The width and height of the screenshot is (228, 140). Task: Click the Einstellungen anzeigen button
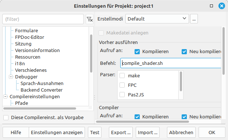[57, 132]
